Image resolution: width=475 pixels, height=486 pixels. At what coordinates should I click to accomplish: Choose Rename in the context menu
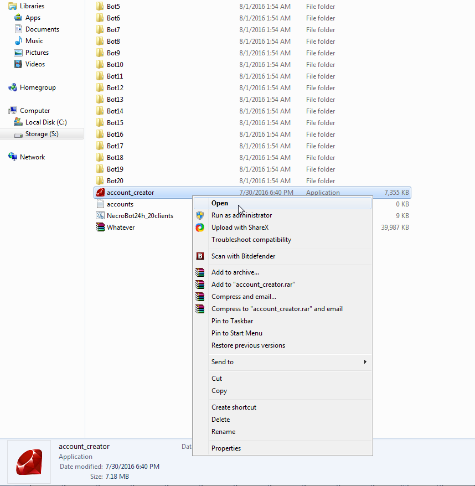(x=282, y=432)
